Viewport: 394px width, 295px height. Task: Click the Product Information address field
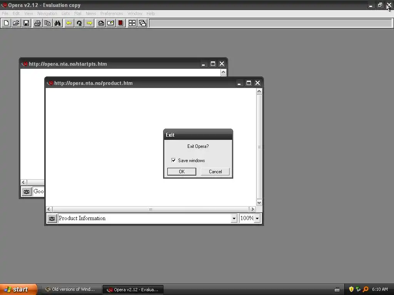(x=145, y=218)
